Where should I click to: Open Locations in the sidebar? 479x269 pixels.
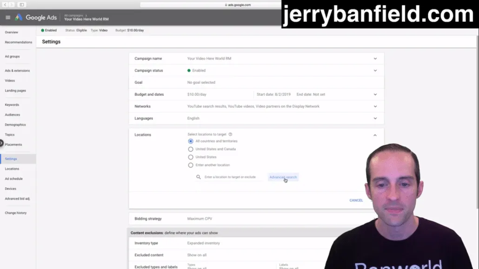click(x=12, y=169)
